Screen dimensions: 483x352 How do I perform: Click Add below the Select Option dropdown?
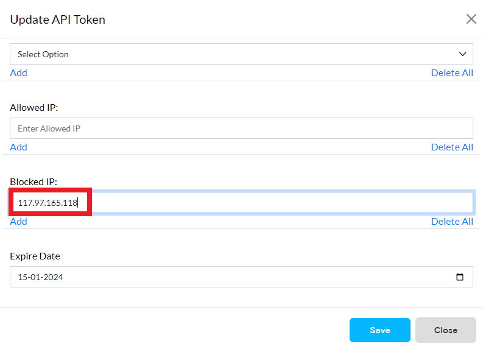coord(18,73)
